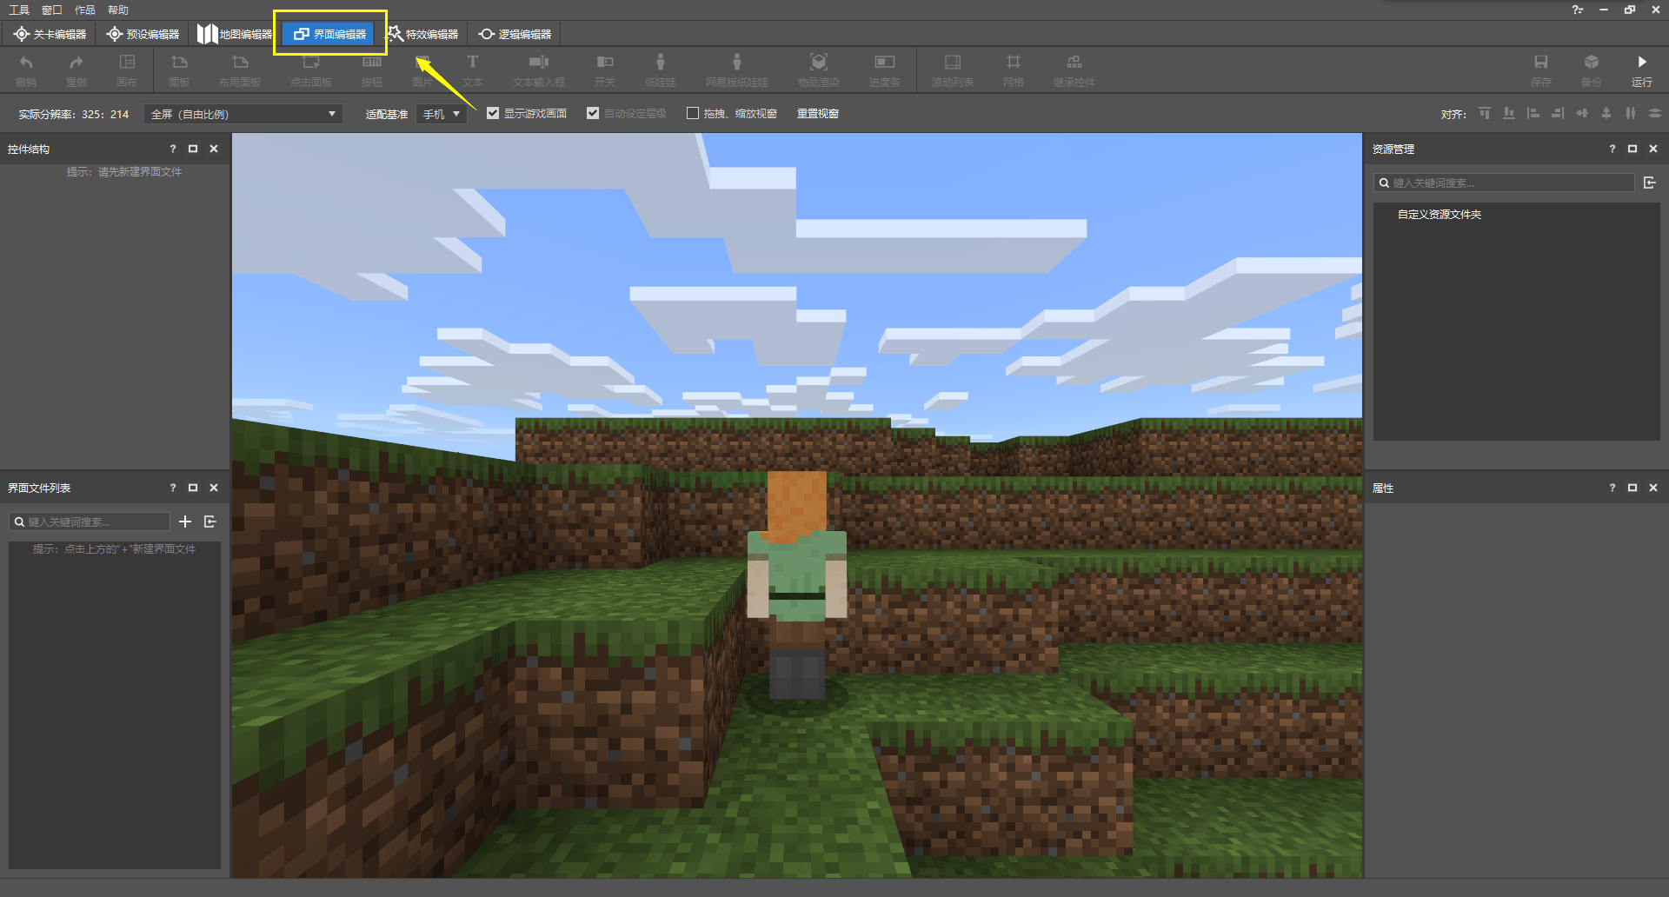Viewport: 1669px width, 897px height.
Task: Add a 继承控件 inherited control
Action: [x=1074, y=70]
